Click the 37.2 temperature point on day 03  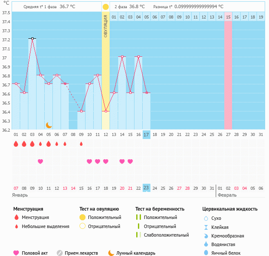(x=32, y=38)
